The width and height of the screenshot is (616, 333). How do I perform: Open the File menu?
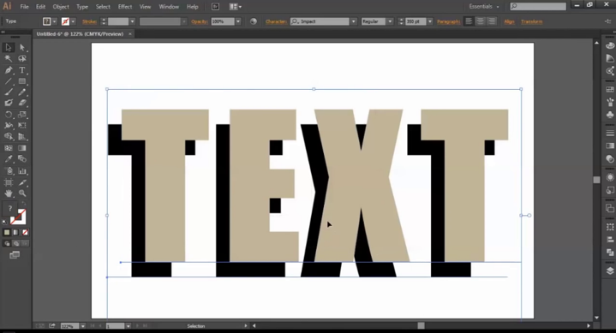tap(24, 7)
